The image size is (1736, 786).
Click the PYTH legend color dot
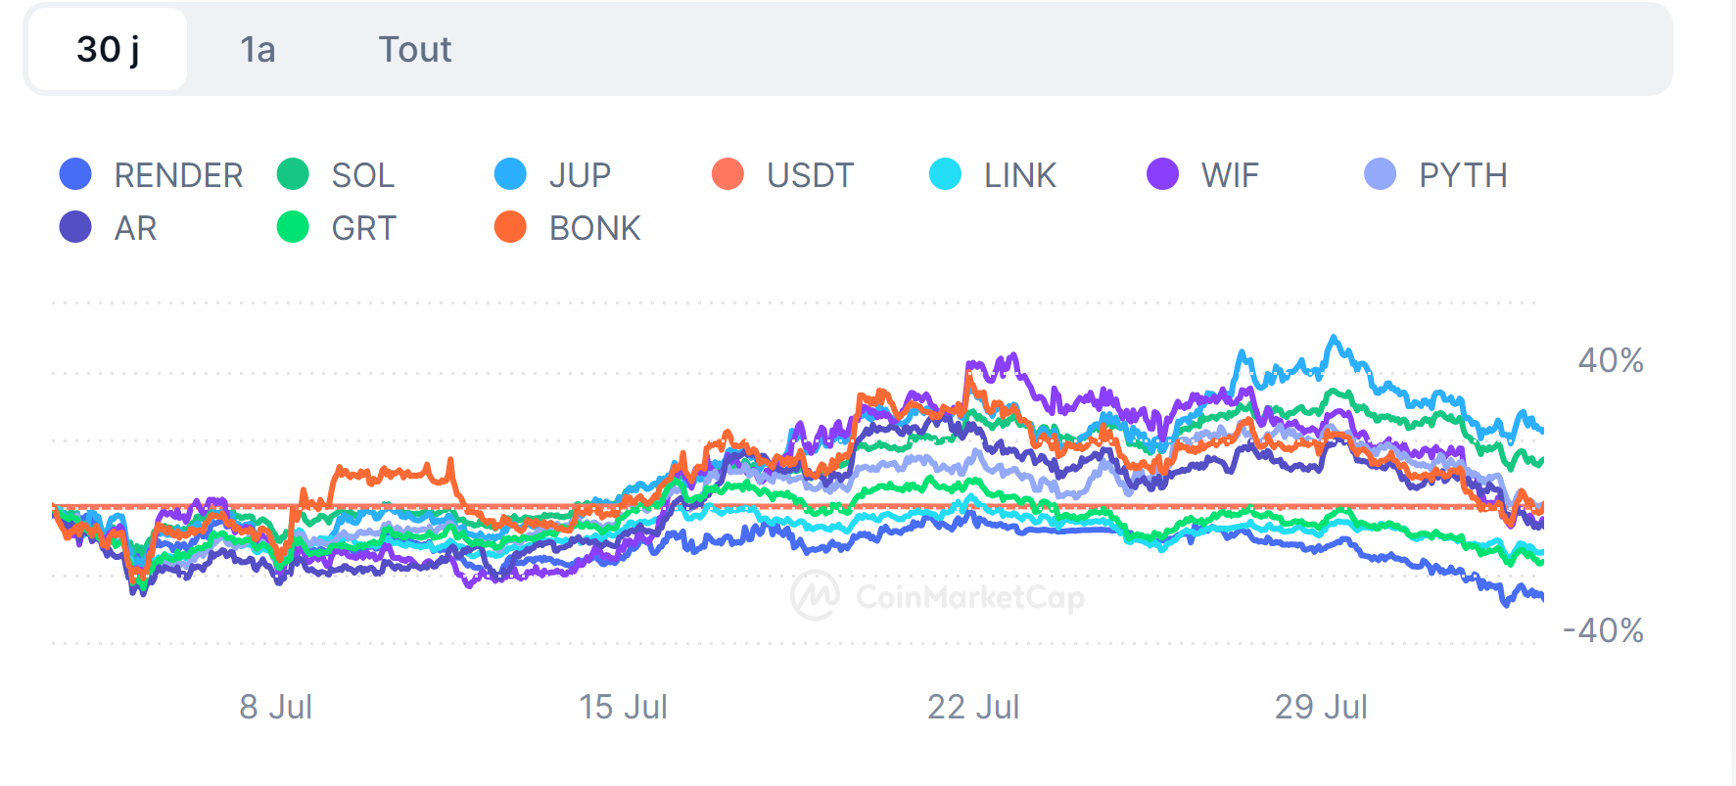point(1380,174)
